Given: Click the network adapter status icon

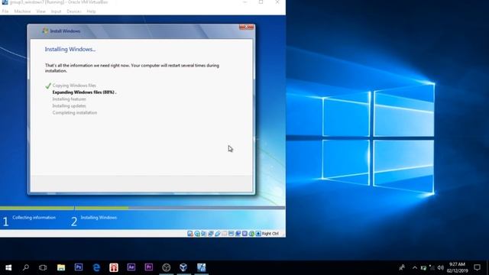Looking at the screenshot, I should click(x=211, y=234).
